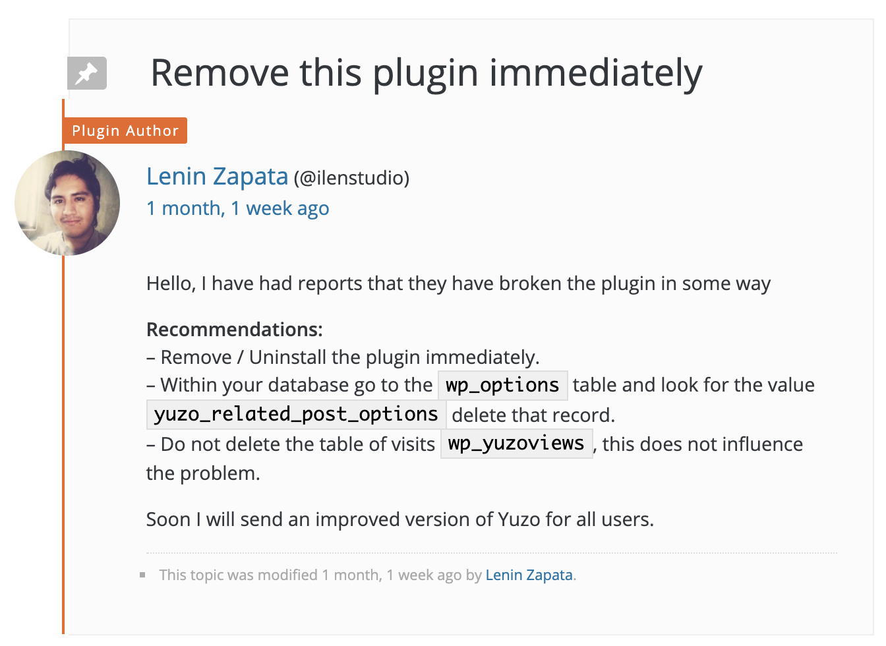886x646 pixels.
Task: Click the yuzo_related_post_options code snippet
Action: [296, 414]
